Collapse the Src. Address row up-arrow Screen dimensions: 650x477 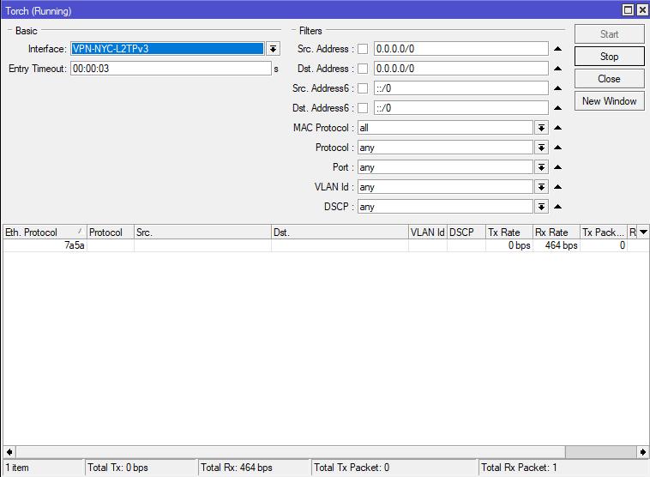pos(558,49)
